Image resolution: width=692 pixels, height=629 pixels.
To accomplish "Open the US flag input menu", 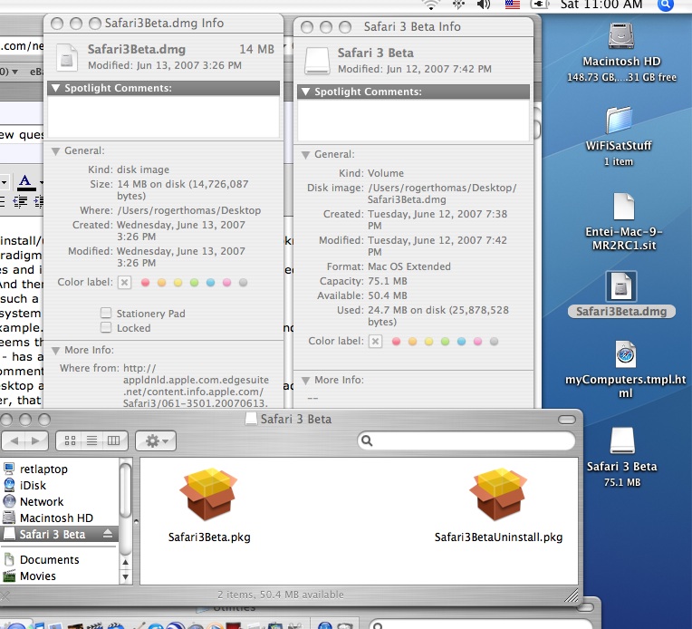I will (512, 5).
